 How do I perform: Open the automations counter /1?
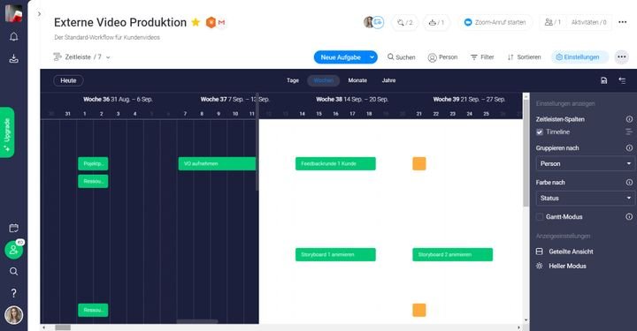coord(437,22)
